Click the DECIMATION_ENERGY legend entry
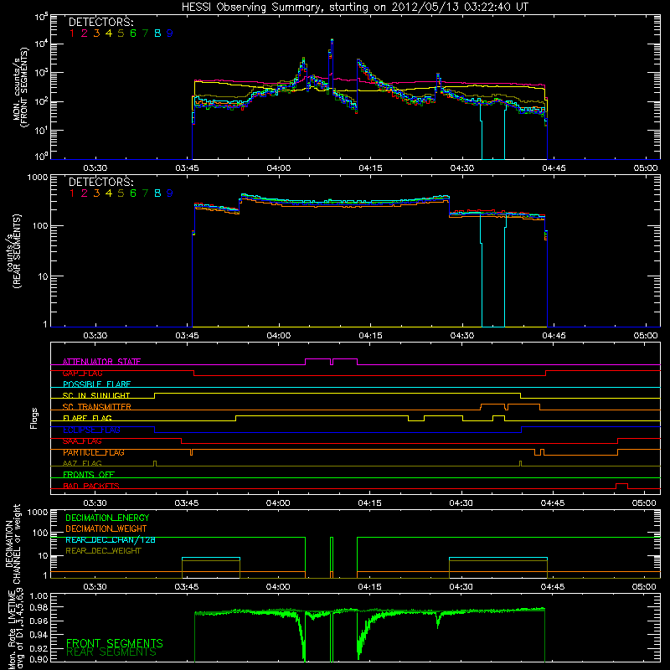 107,518
